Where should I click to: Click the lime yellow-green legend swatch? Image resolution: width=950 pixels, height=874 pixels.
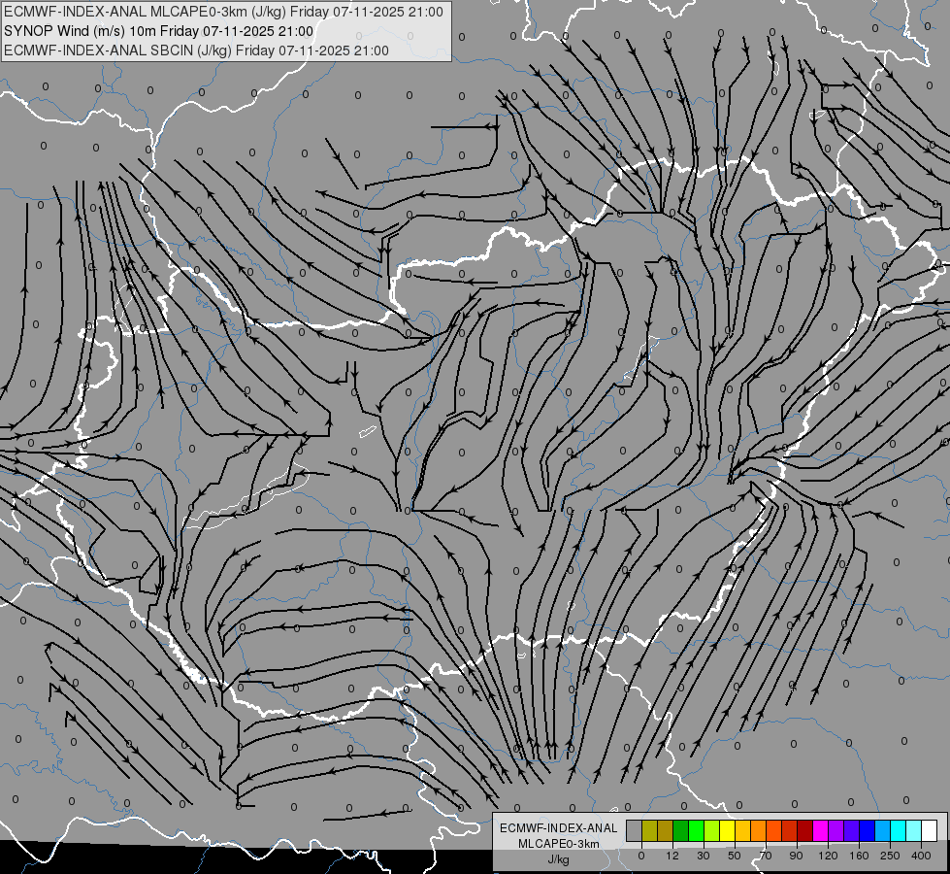pos(712,830)
